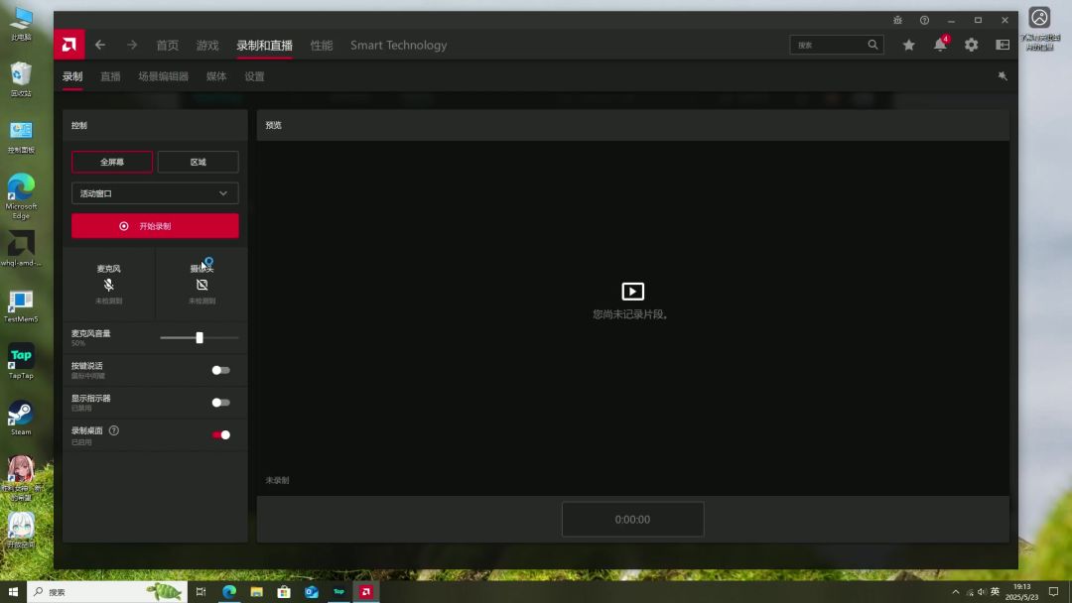Click the AMD software search field
Image resolution: width=1072 pixels, height=603 pixels.
830,45
